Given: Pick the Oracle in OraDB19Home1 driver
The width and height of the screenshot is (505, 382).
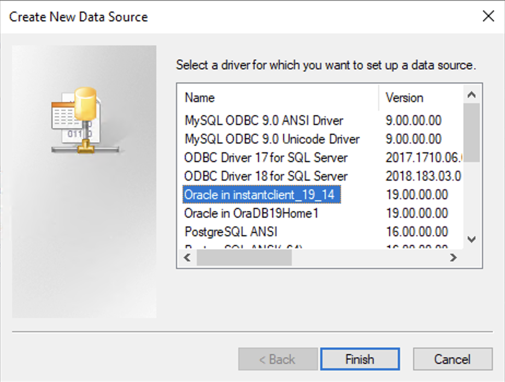Looking at the screenshot, I should point(251,213).
